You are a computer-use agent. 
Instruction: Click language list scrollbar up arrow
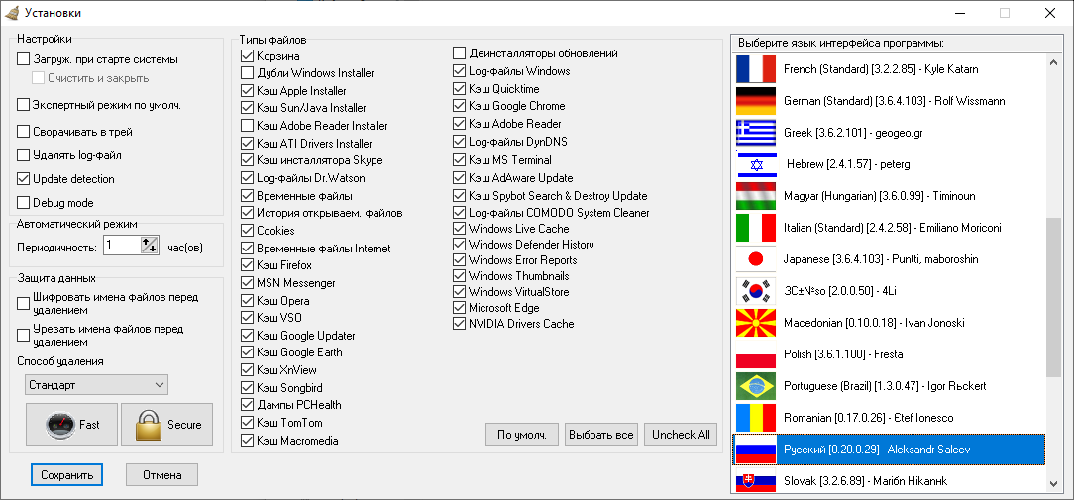point(1053,62)
